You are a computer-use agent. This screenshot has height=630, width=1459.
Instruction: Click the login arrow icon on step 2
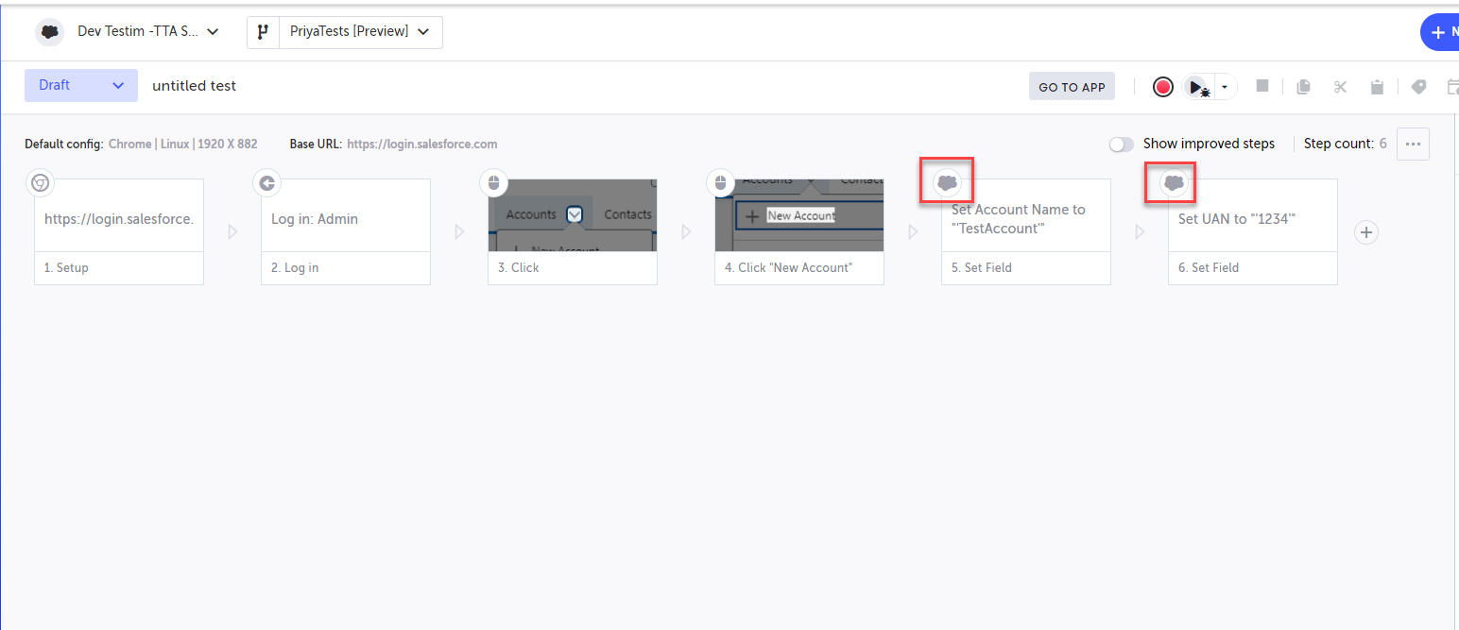coord(267,183)
